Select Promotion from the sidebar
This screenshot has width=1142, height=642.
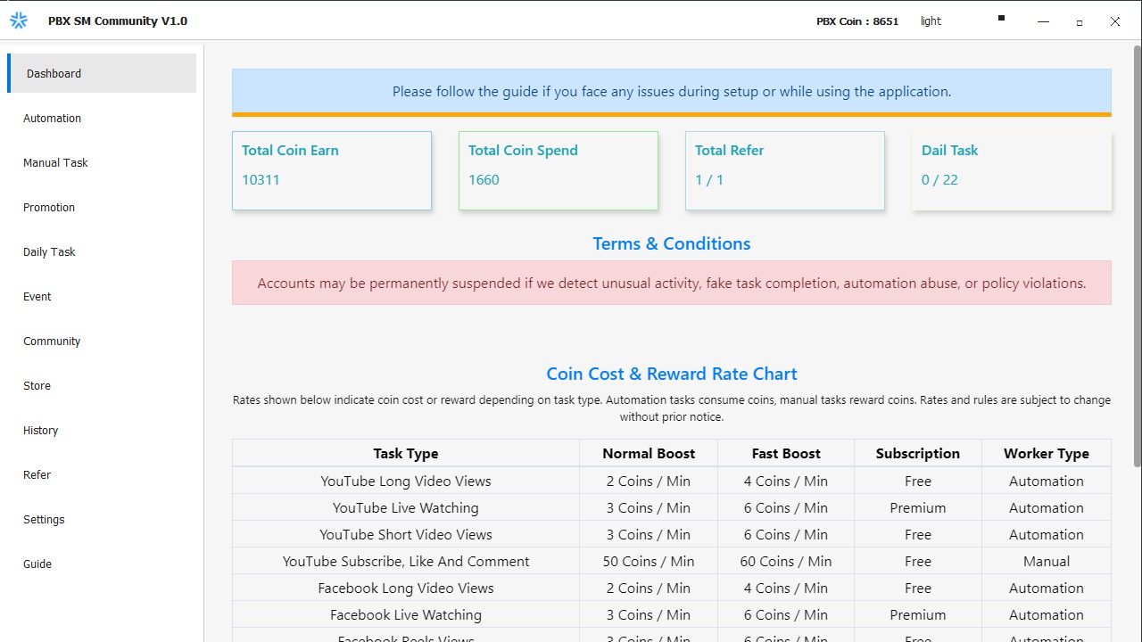pos(49,207)
